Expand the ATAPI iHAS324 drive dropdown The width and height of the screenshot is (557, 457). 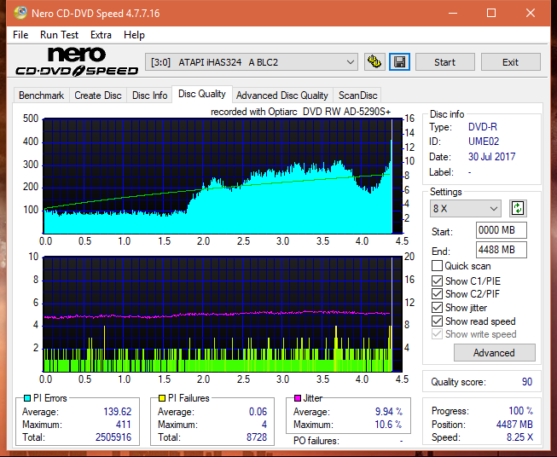tap(252, 62)
